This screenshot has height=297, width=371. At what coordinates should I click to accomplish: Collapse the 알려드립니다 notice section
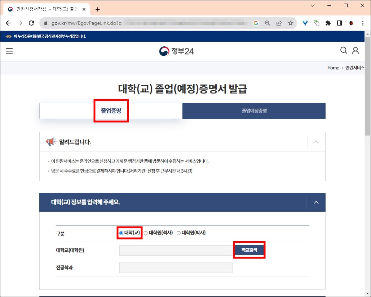click(315, 142)
